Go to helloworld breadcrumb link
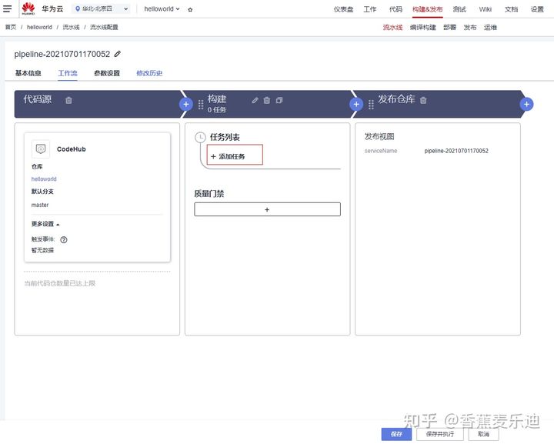554x444 pixels. [39, 27]
